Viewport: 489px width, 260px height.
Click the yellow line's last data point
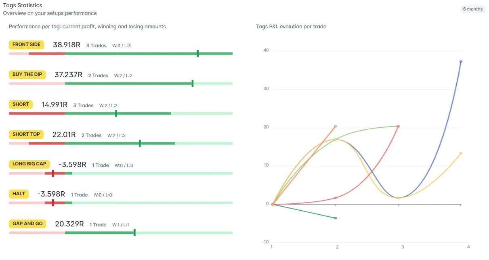(461, 153)
